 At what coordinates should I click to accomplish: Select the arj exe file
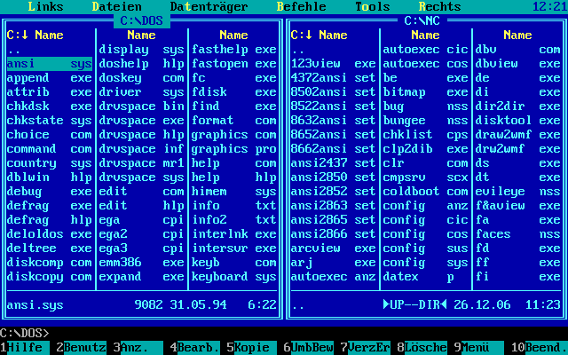334,263
